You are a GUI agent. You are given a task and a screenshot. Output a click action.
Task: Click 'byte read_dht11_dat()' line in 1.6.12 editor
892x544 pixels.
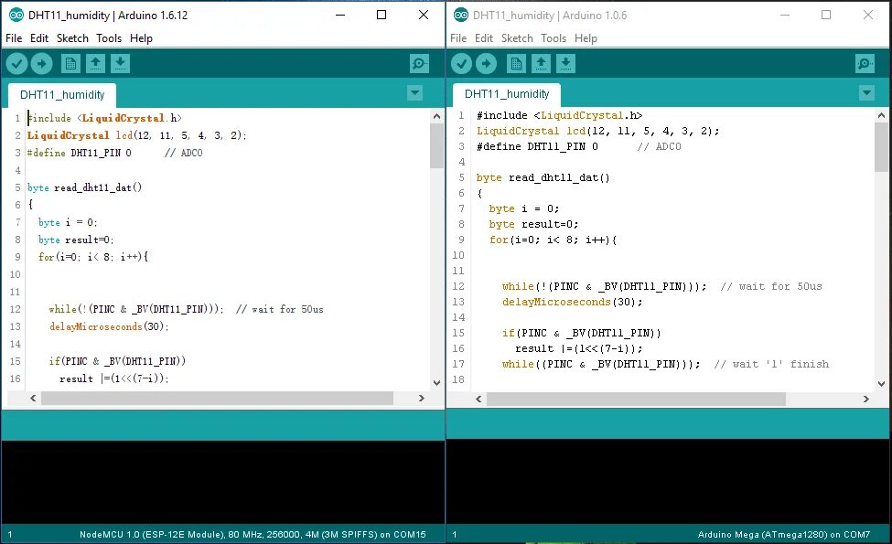[x=85, y=187]
